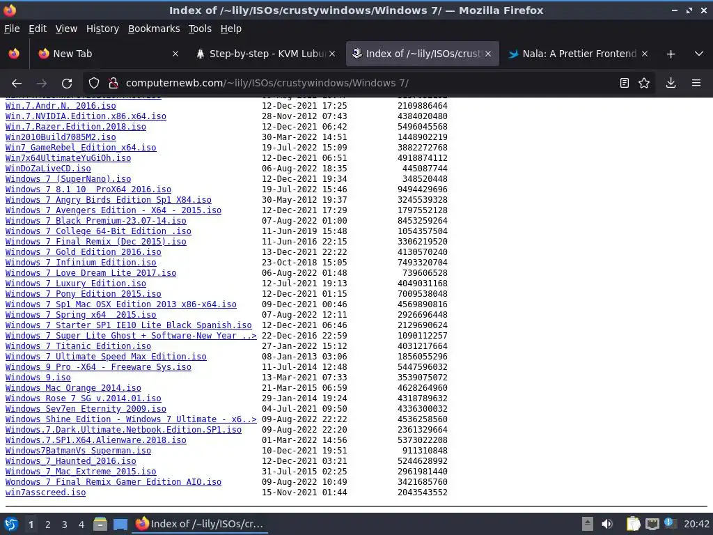
Task: Open the History menu
Action: [x=102, y=29]
